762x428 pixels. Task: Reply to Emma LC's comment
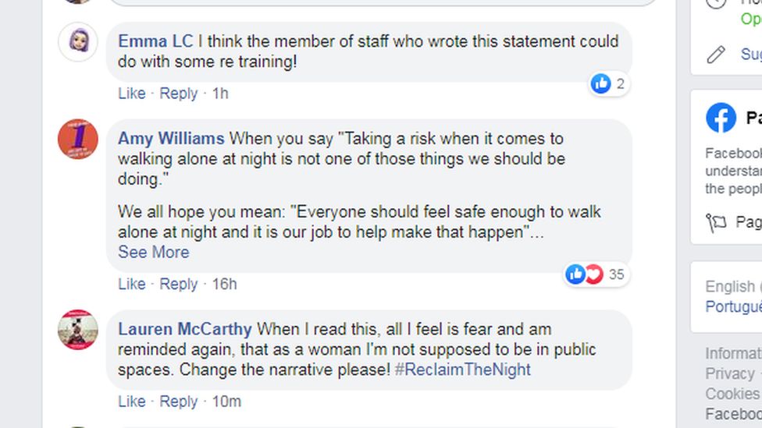pos(178,94)
